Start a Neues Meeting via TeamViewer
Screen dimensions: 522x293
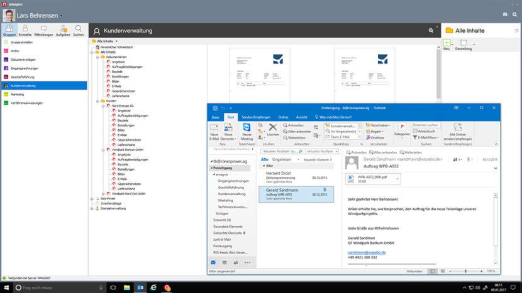pos(247,132)
